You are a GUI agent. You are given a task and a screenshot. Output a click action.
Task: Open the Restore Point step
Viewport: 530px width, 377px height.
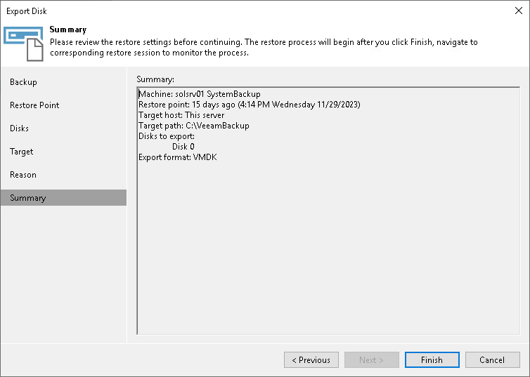pos(34,105)
